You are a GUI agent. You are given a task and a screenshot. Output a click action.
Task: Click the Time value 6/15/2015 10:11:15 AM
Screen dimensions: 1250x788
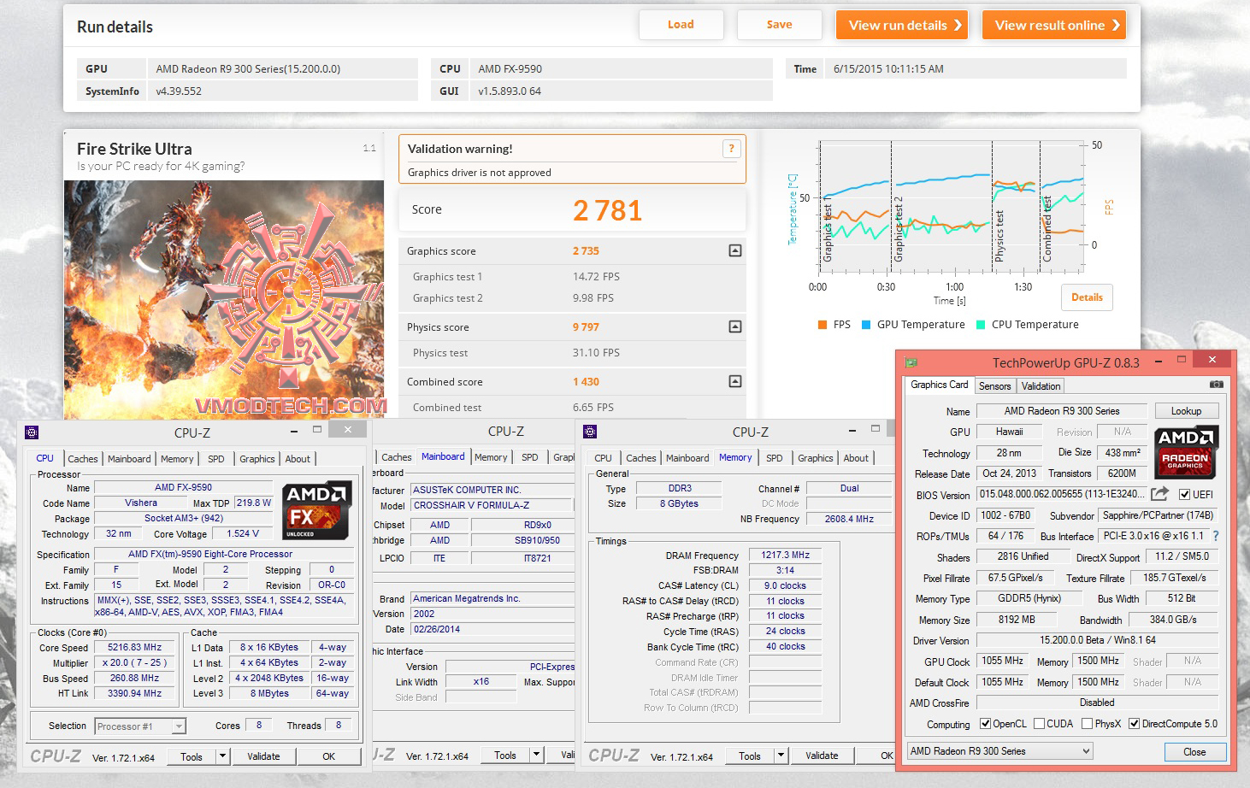[x=888, y=69]
